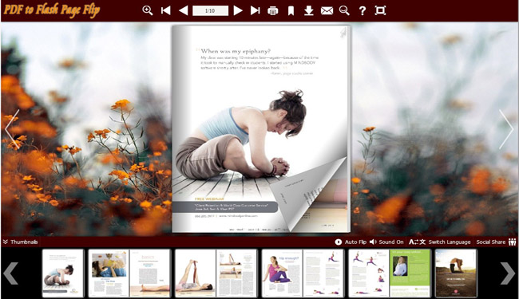Click the print icon

pyautogui.click(x=273, y=11)
